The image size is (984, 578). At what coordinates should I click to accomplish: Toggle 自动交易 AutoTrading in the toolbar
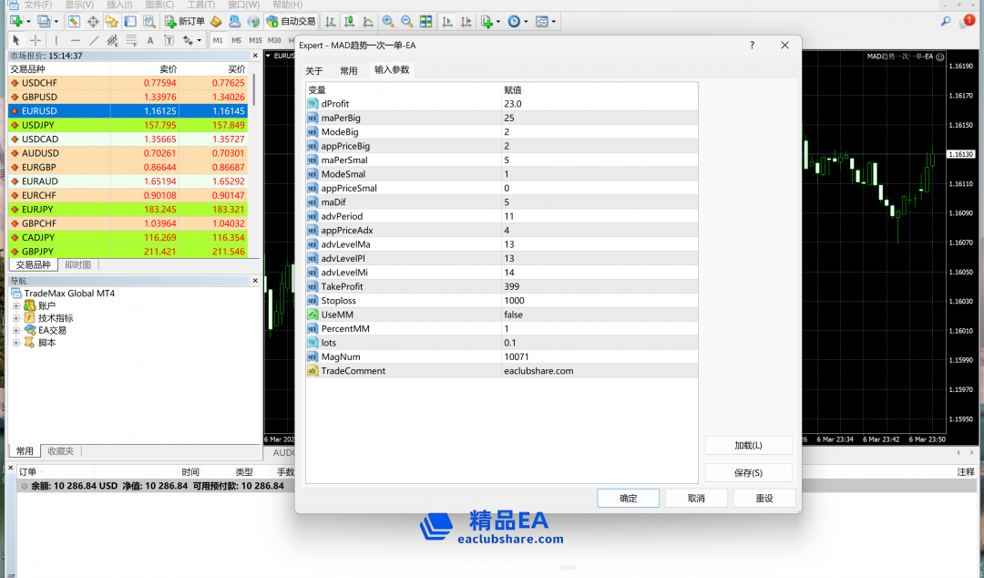pyautogui.click(x=291, y=21)
